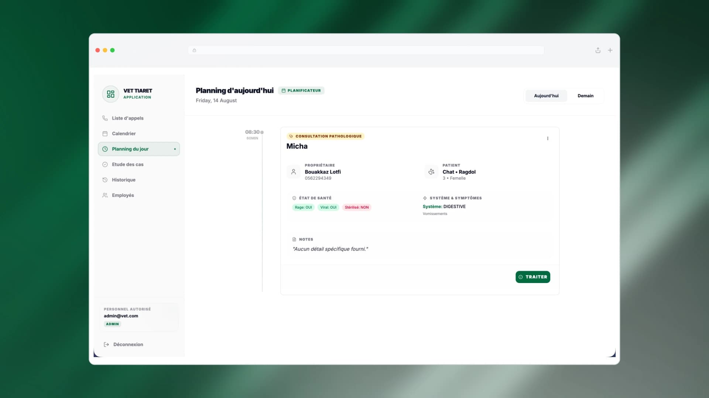Open the Employés page
Image resolution: width=709 pixels, height=398 pixels.
click(x=139, y=195)
